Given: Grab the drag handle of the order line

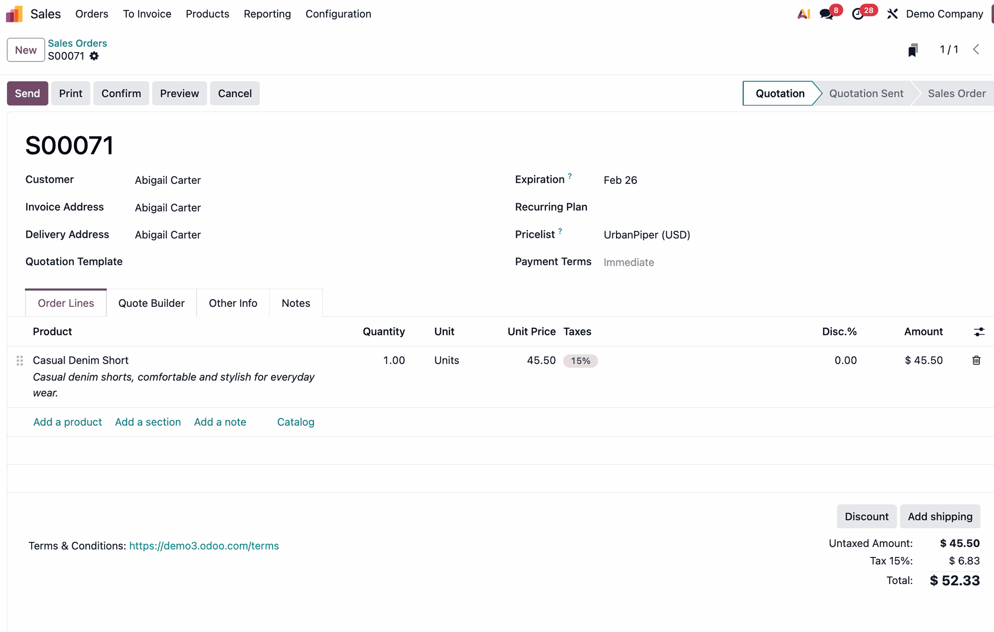Looking at the screenshot, I should (20, 361).
